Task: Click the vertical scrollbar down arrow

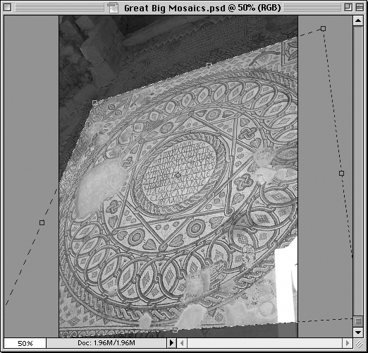Action: tap(358, 333)
